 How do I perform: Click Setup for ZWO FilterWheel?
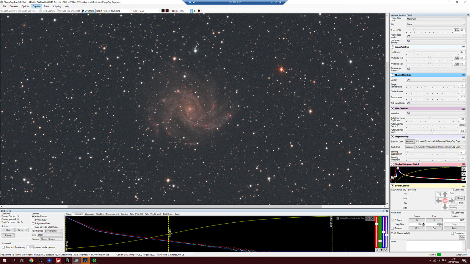(462, 237)
